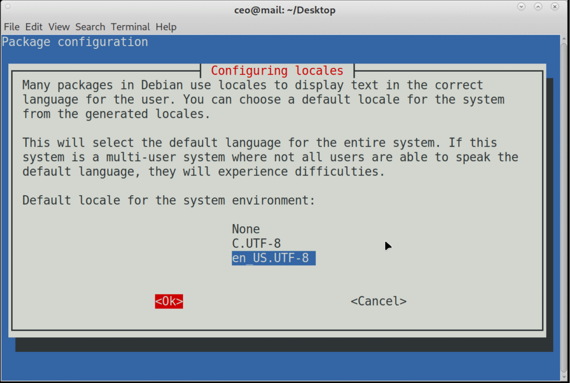Viewport: 570px width, 383px height.
Task: Open the Search menu
Action: click(x=90, y=27)
